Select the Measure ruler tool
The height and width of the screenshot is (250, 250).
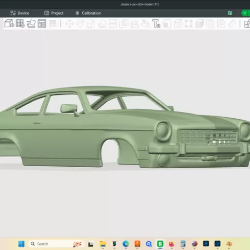[232, 23]
